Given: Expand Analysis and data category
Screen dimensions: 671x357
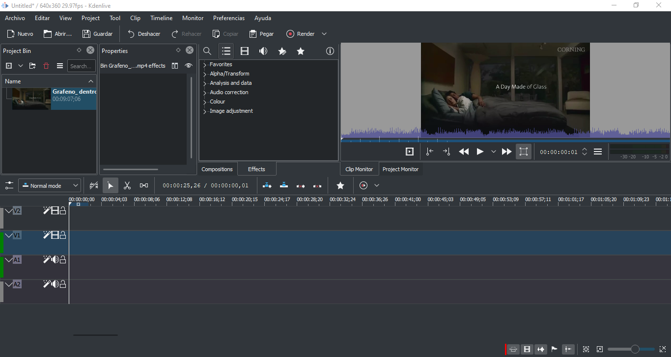Looking at the screenshot, I should [x=205, y=83].
